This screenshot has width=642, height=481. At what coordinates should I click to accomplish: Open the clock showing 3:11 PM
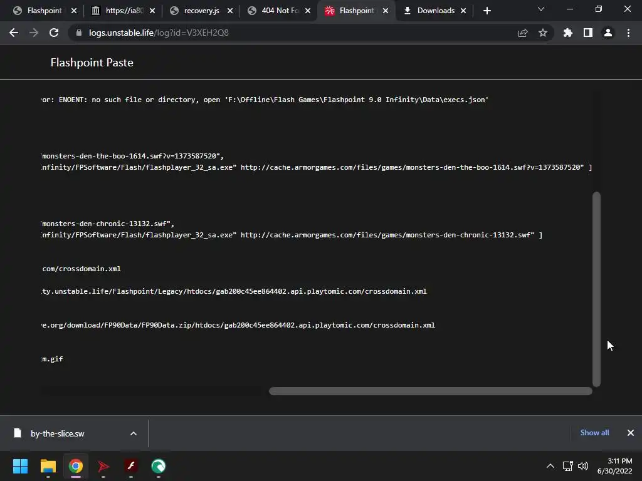614,466
